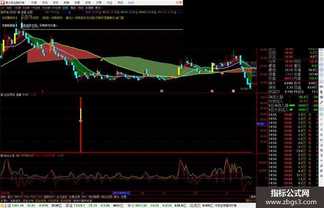Open 资金分布 tab

click(x=28, y=200)
